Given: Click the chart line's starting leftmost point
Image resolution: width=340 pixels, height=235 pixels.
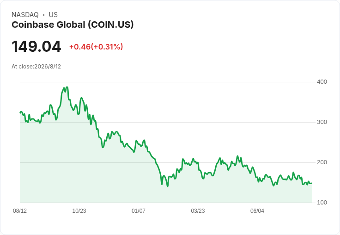Looking at the screenshot, I should point(20,113).
